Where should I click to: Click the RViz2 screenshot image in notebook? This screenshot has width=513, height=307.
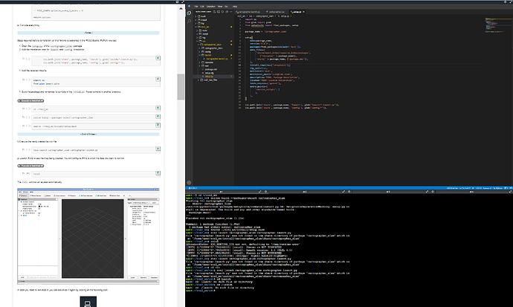88,236
